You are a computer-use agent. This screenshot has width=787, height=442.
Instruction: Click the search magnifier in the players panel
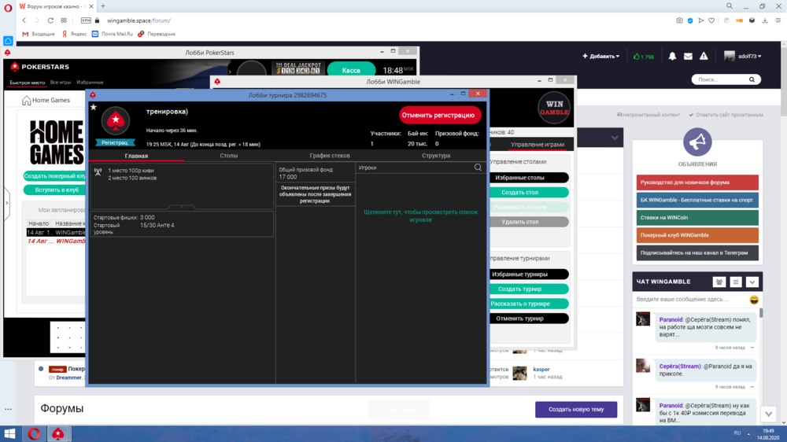point(478,168)
